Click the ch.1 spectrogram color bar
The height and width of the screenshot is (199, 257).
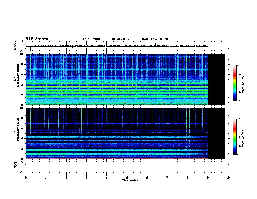pyautogui.click(x=235, y=83)
